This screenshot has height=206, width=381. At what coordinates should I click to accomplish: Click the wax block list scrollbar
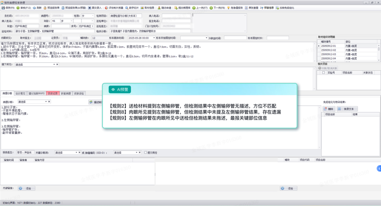[x=379, y=52]
